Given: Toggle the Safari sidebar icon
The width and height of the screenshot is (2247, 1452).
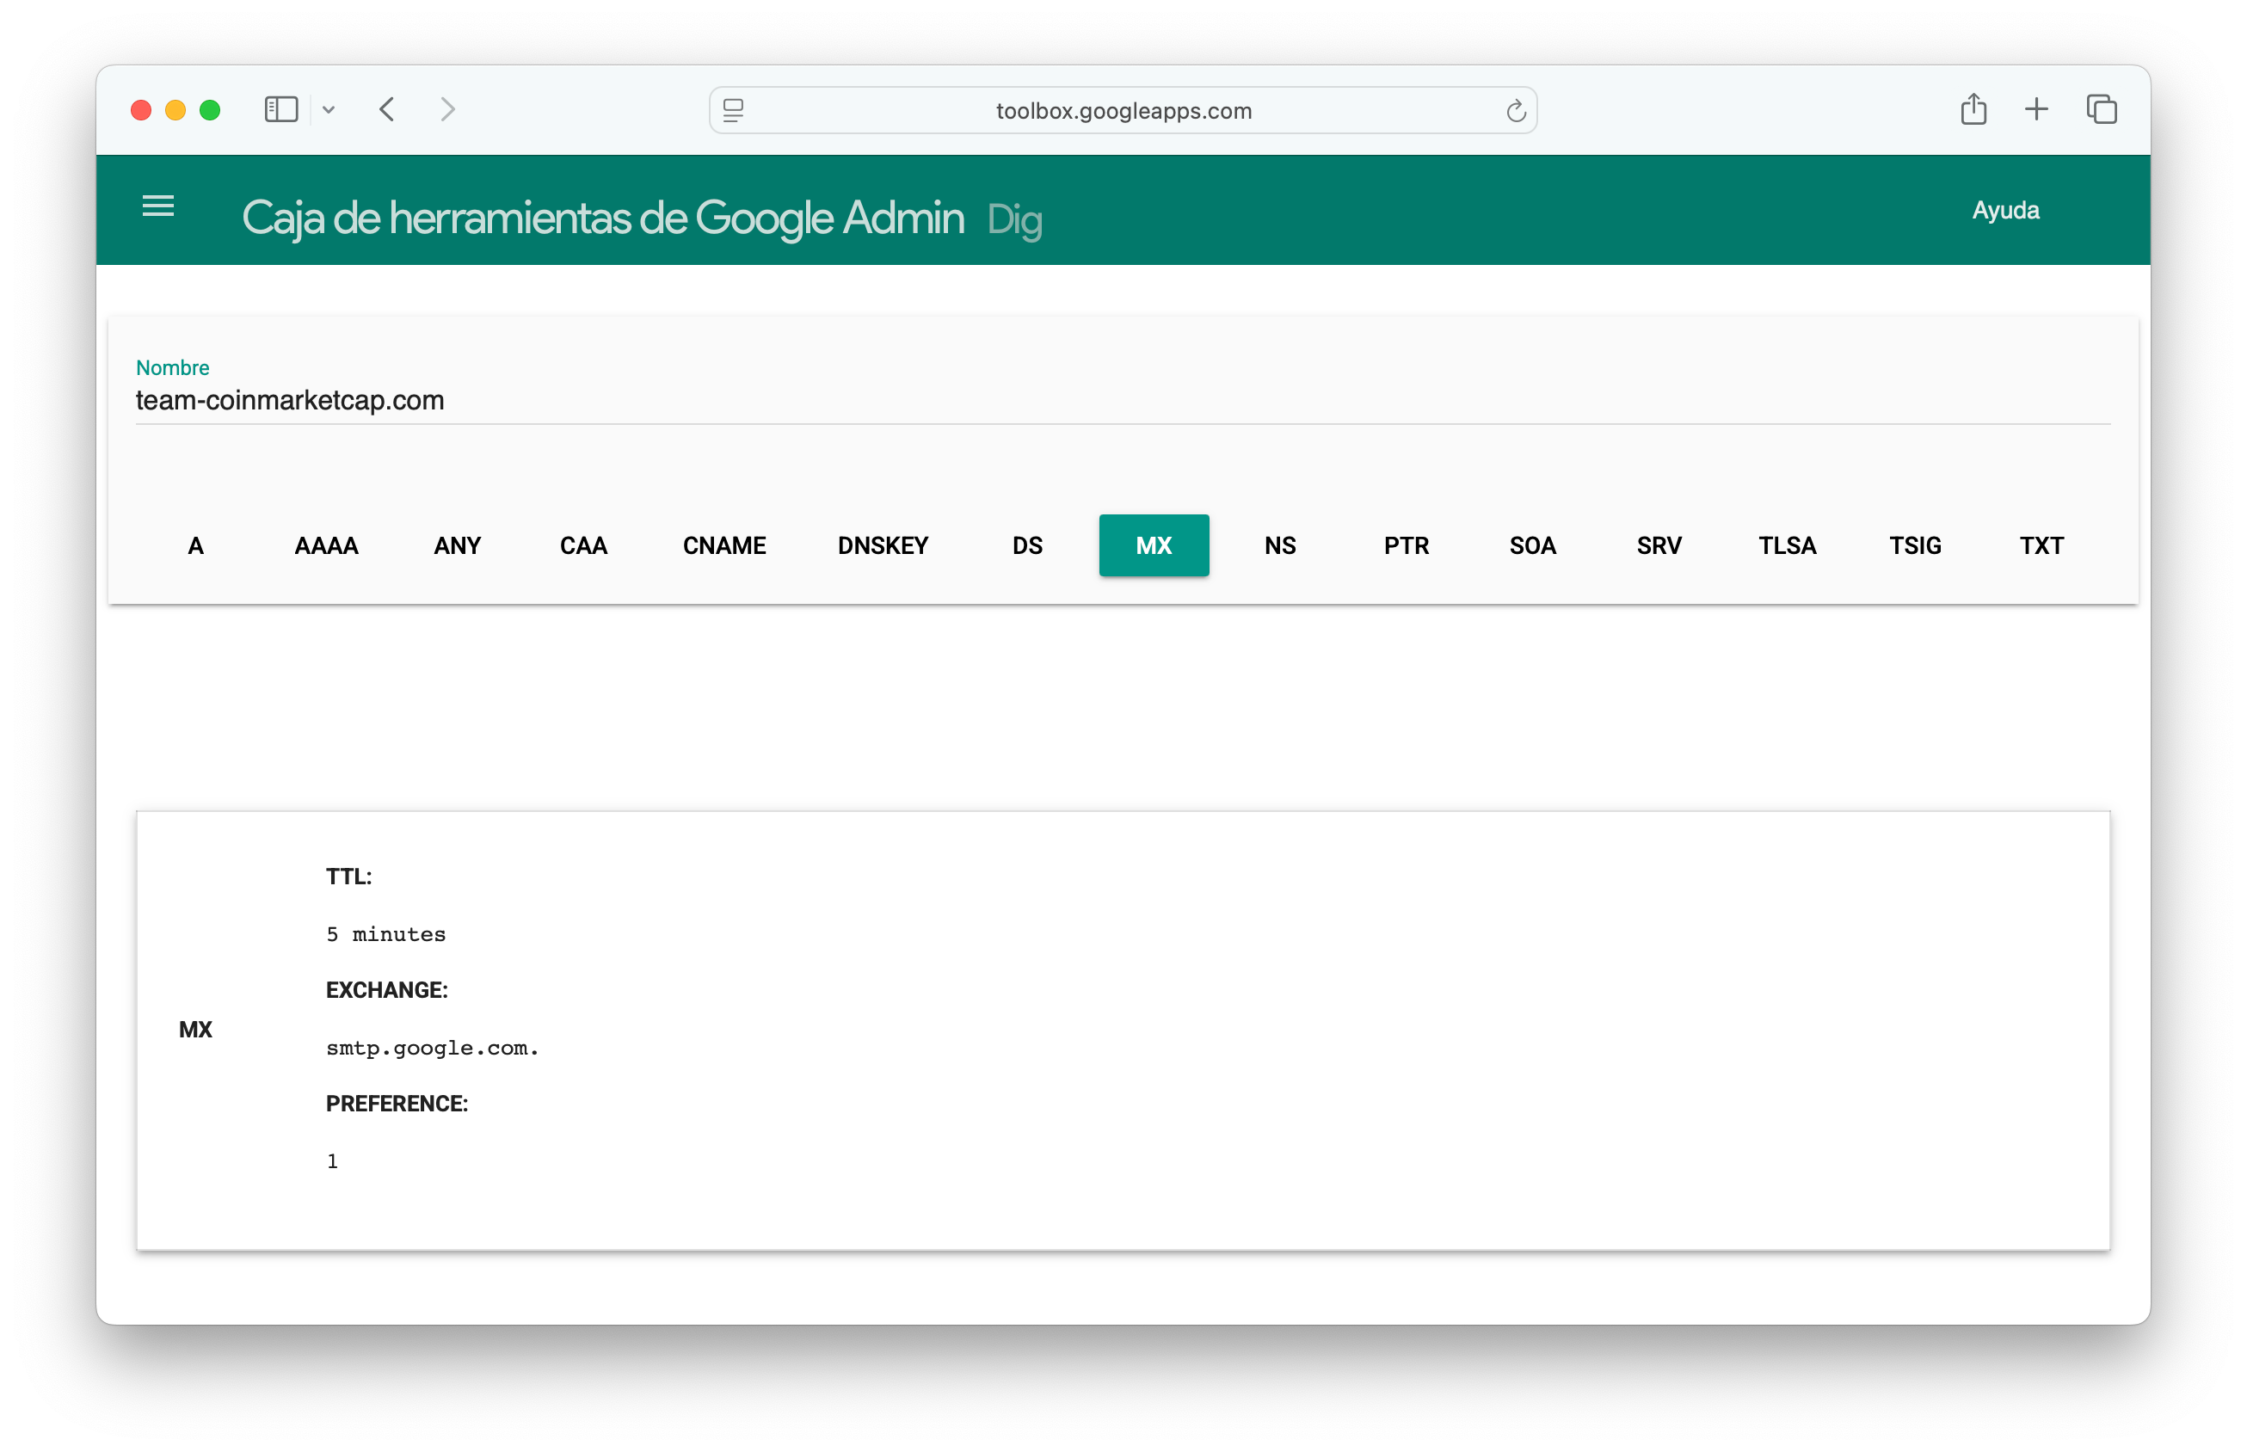Looking at the screenshot, I should (x=281, y=110).
